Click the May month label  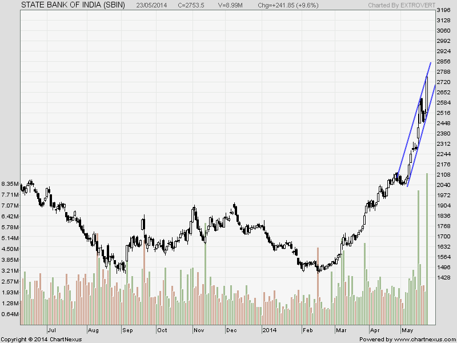click(408, 330)
